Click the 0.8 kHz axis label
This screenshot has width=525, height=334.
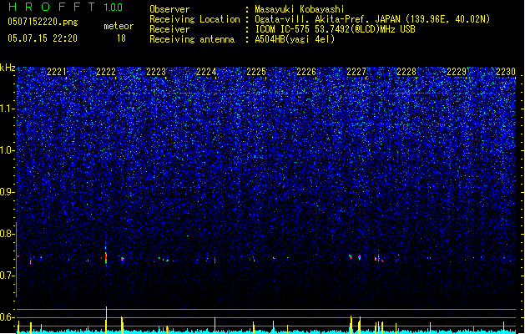click(x=8, y=234)
